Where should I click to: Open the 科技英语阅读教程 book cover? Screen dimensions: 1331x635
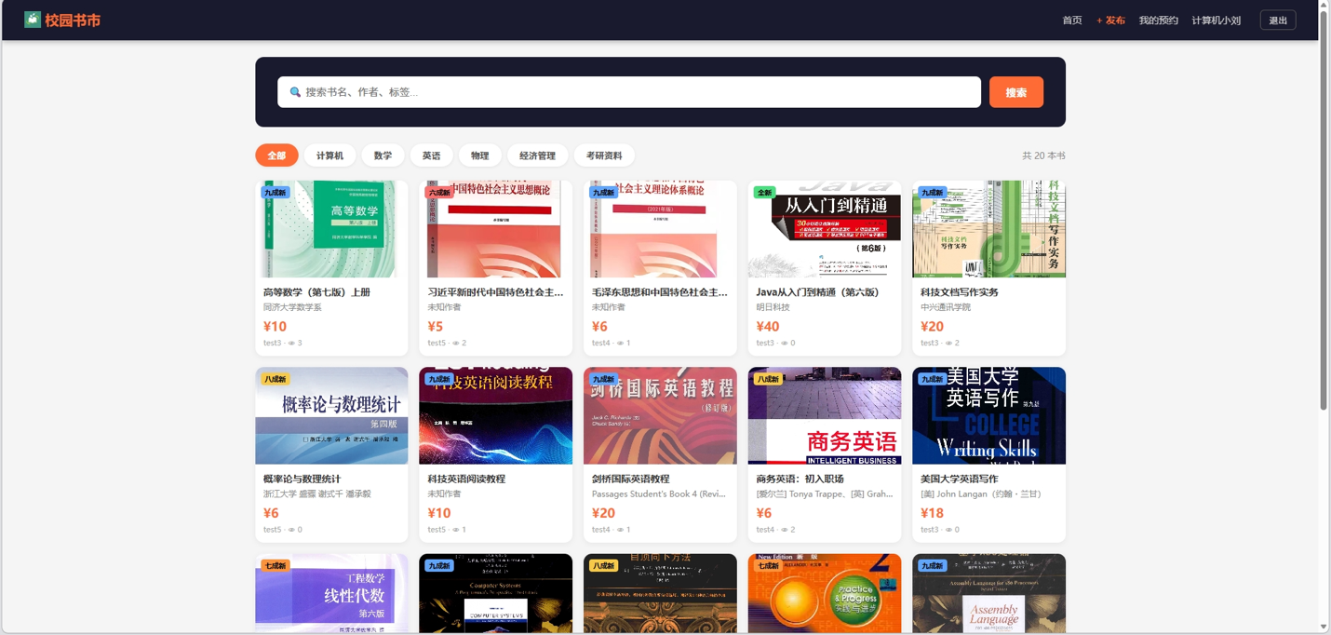pos(495,415)
